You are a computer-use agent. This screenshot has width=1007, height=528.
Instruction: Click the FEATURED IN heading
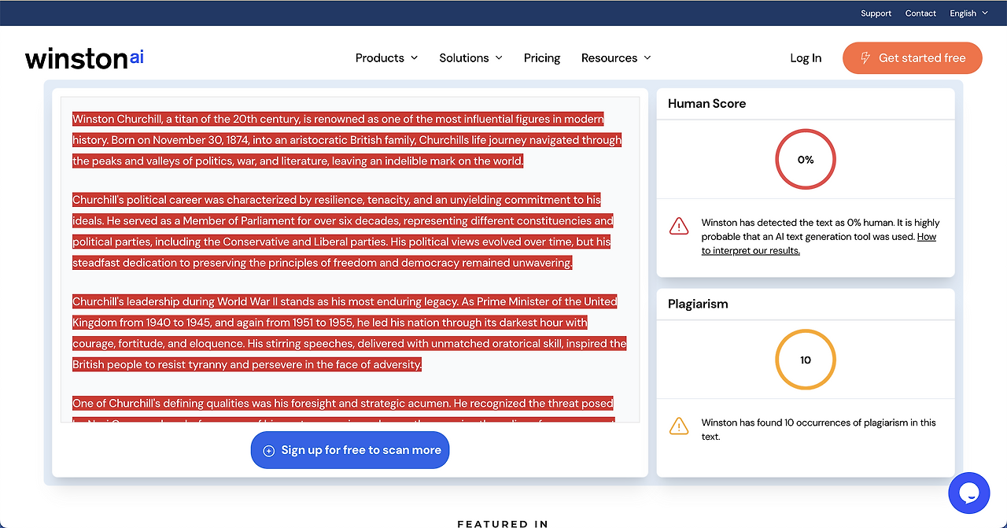click(503, 523)
